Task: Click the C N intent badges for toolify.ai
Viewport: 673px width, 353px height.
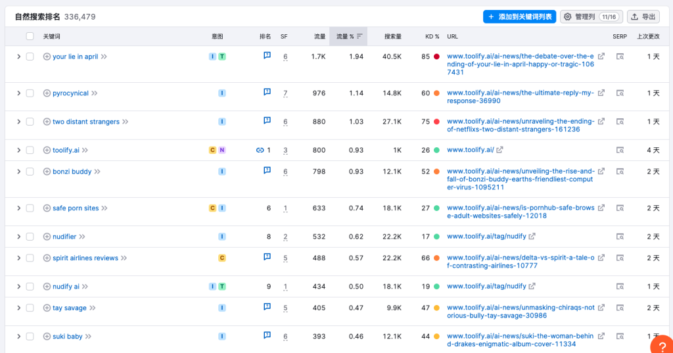Action: point(217,150)
